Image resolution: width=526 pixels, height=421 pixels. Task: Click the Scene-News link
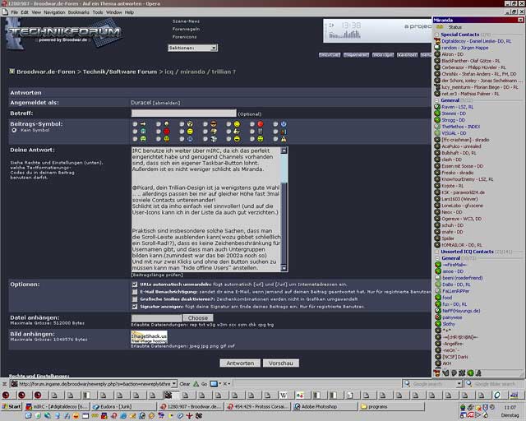187,21
